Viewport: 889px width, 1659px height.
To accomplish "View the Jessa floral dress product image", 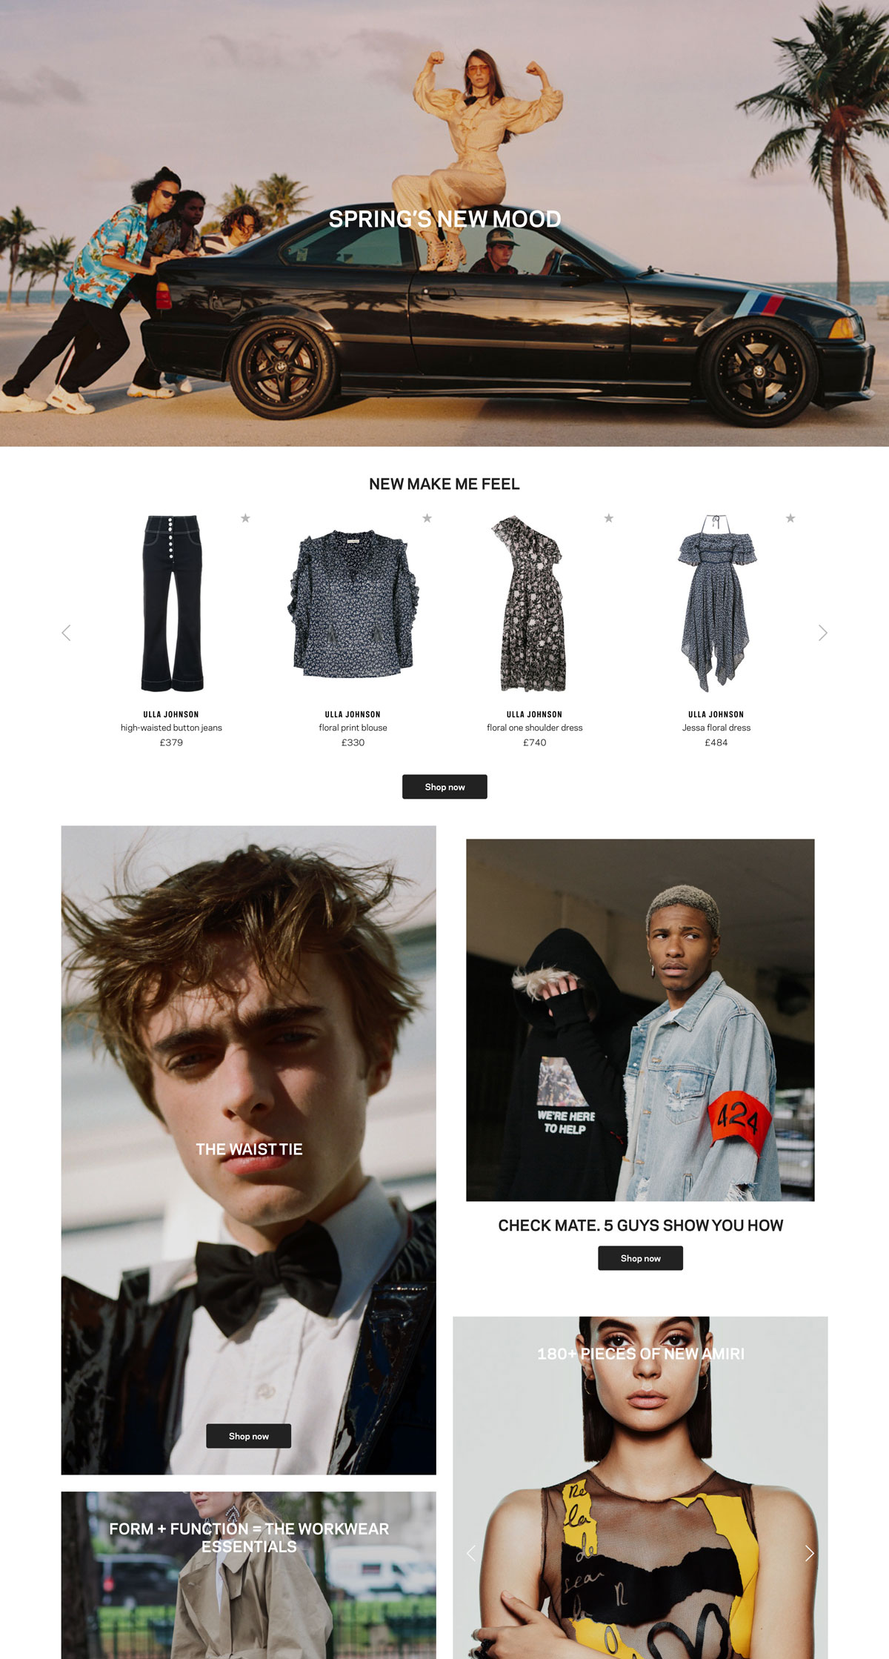I will pyautogui.click(x=716, y=603).
